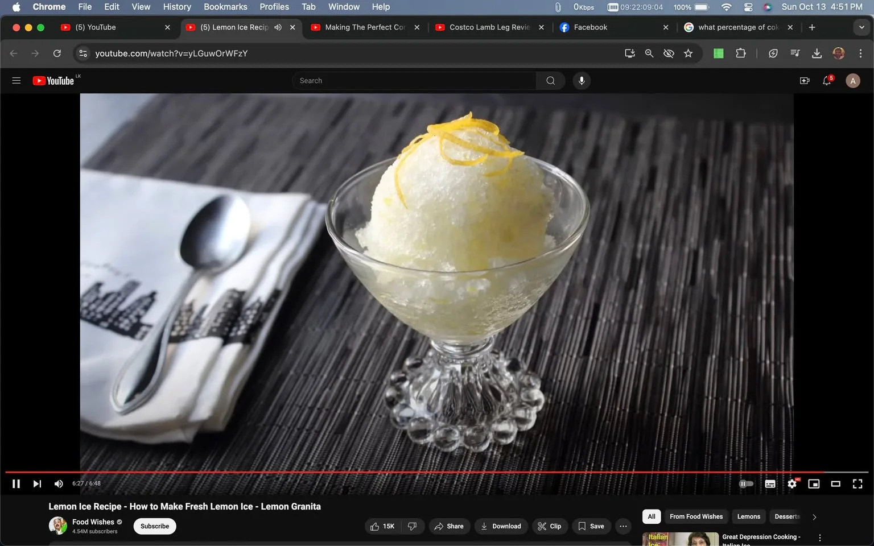This screenshot has width=874, height=546.
Task: Open media controls icon in toolbar
Action: pos(795,53)
